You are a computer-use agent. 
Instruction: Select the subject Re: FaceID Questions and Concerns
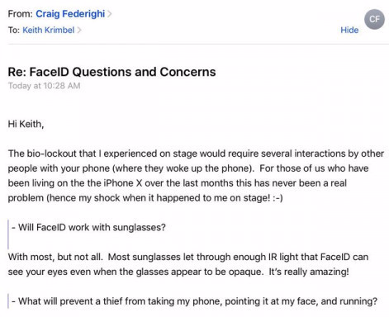[111, 72]
